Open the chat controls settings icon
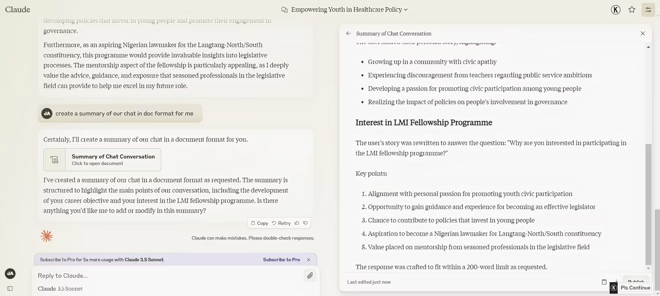The width and height of the screenshot is (660, 296). point(648,10)
